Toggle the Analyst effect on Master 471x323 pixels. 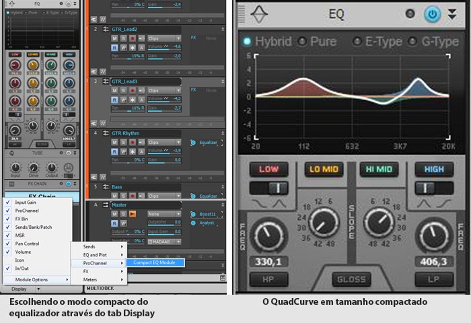point(193,223)
